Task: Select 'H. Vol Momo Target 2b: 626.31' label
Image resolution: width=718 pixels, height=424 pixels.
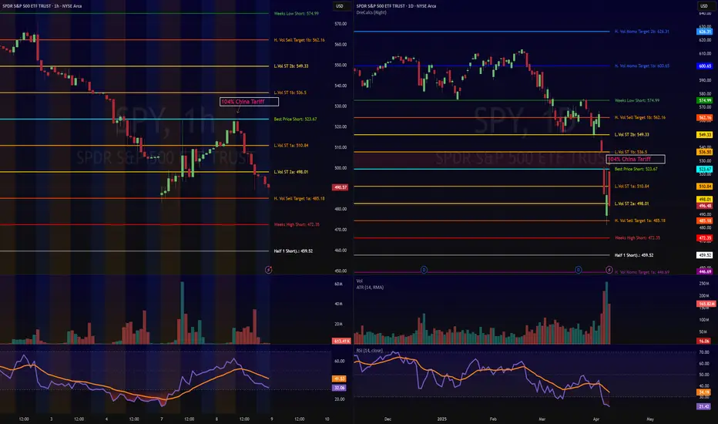Action: [642, 32]
